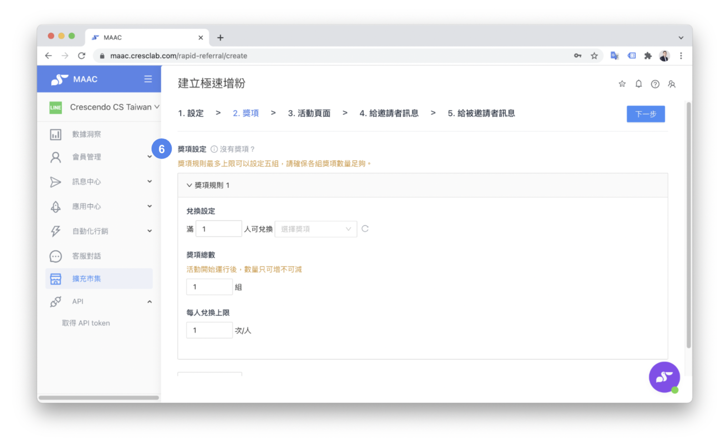Open Chrome tab search dropdown arrow
This screenshot has height=448, width=728.
pyautogui.click(x=681, y=38)
